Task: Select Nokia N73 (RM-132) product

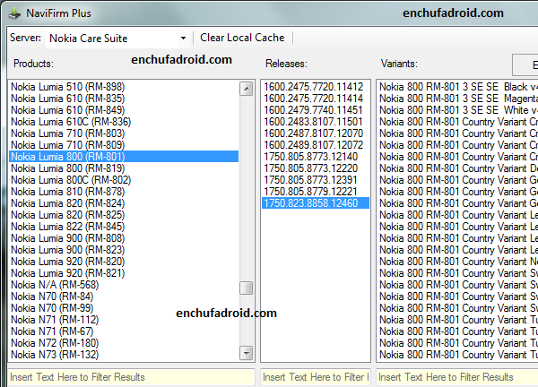Action: pos(54,355)
